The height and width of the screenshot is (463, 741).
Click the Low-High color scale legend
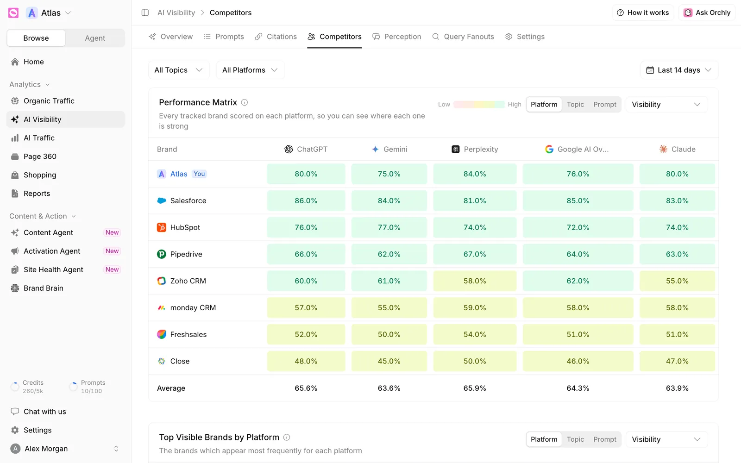(x=479, y=105)
